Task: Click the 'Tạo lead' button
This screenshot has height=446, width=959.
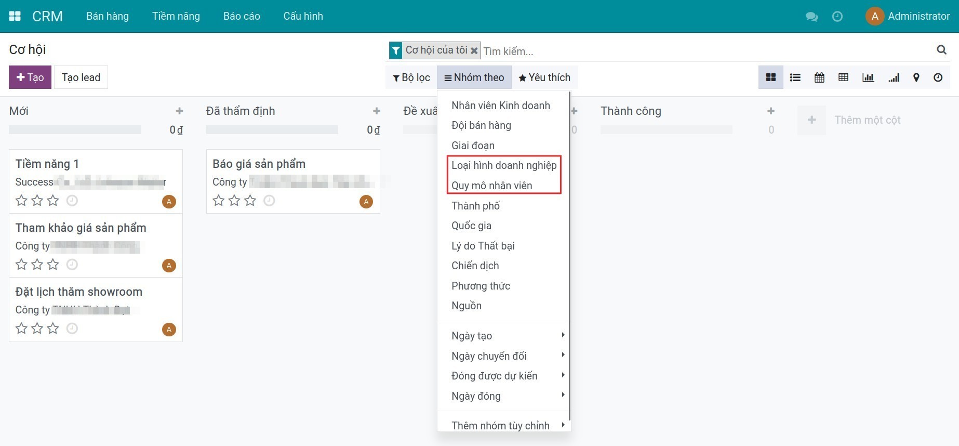Action: point(81,77)
